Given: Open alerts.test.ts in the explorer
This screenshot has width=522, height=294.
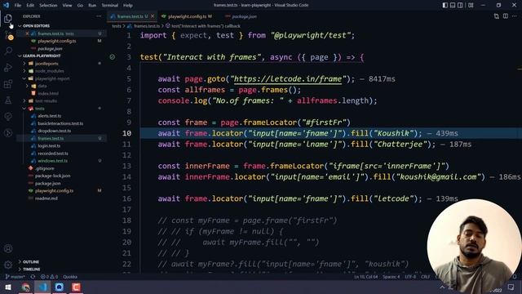Looking at the screenshot, I should tap(50, 116).
